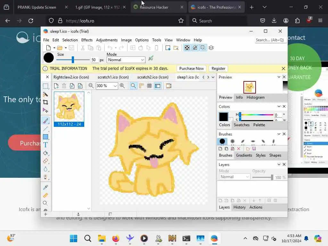The height and width of the screenshot is (246, 328).
Task: Add a new image to icon
Action: (x=56, y=86)
